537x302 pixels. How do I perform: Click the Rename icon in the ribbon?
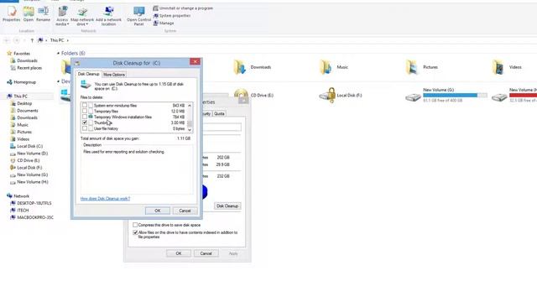43,14
